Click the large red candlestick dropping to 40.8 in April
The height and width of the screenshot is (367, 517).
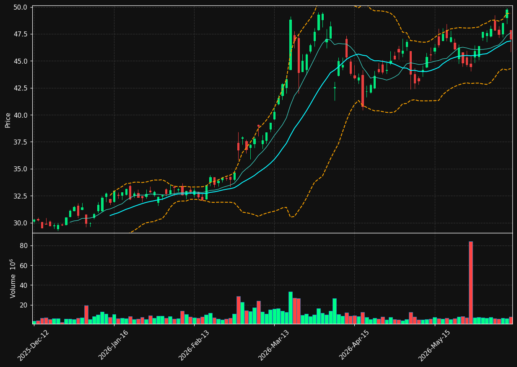pyautogui.click(x=362, y=91)
